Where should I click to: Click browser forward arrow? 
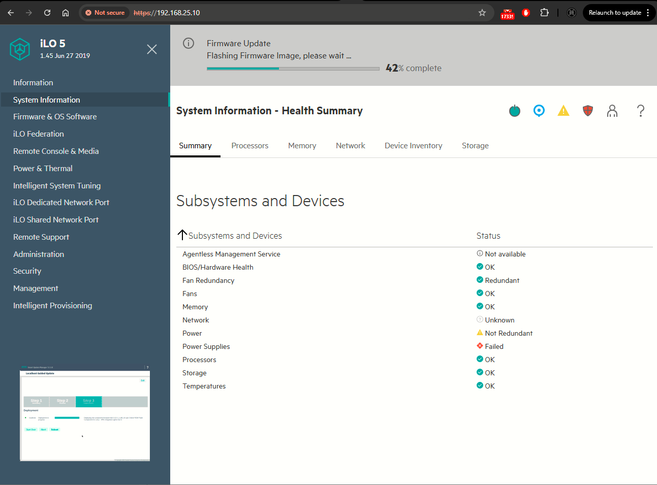click(x=29, y=13)
